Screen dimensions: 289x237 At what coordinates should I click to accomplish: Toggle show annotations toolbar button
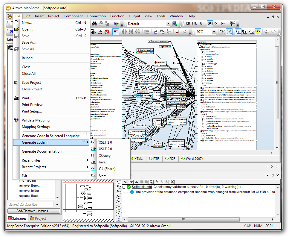pyautogui.click(x=238, y=32)
